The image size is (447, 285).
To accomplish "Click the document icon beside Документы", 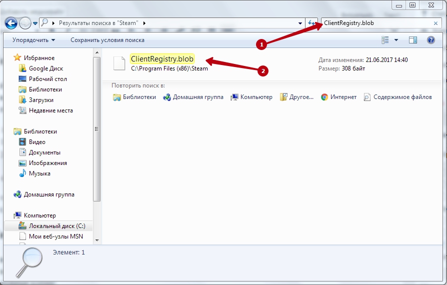I will (x=22, y=152).
